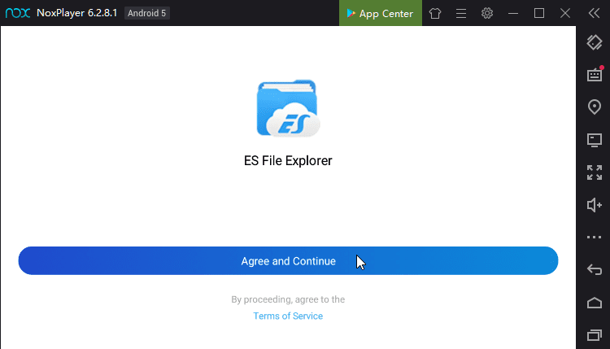Open the virtual location pin icon
The image size is (610, 349).
point(594,107)
